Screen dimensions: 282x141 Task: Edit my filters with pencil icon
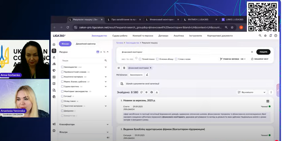coord(147,75)
